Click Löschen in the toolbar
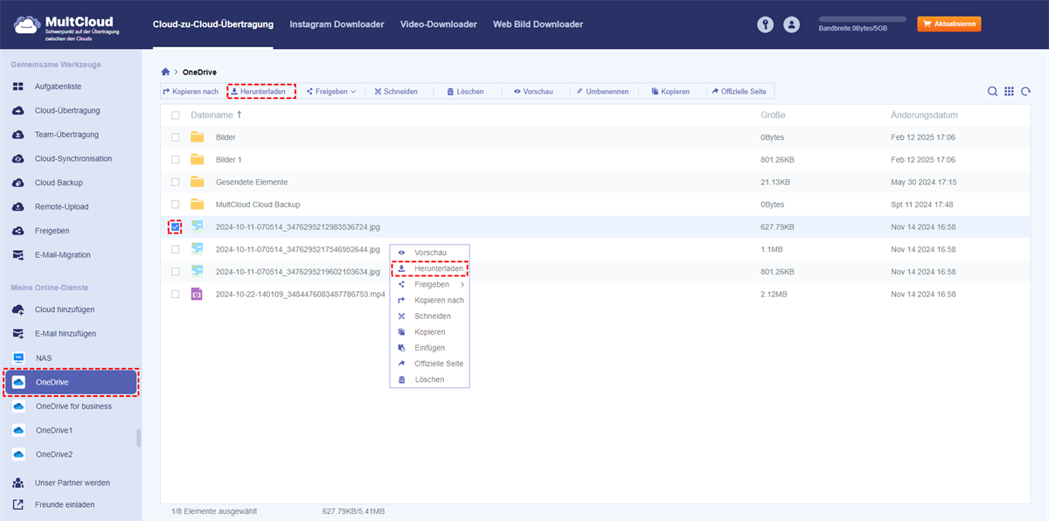The image size is (1049, 521). (x=464, y=92)
